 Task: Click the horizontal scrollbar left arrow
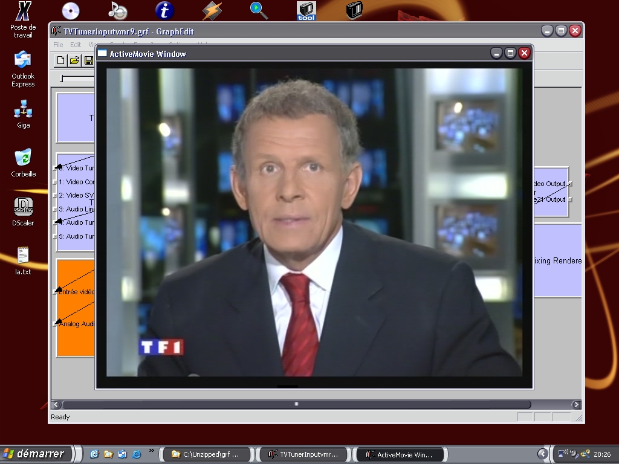point(56,404)
